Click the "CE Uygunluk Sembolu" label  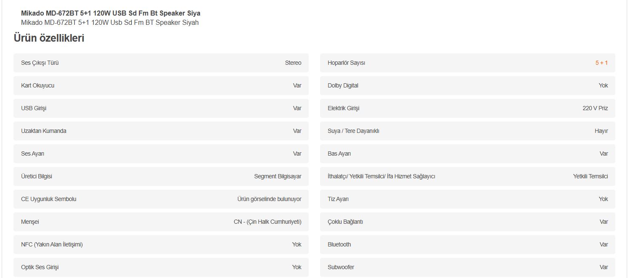click(x=48, y=199)
